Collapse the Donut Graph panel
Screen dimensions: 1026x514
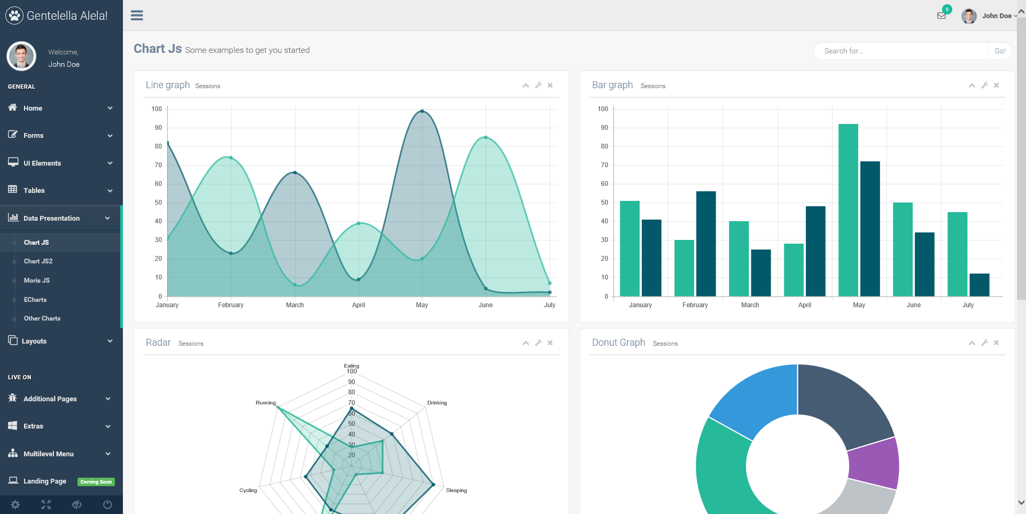(972, 343)
